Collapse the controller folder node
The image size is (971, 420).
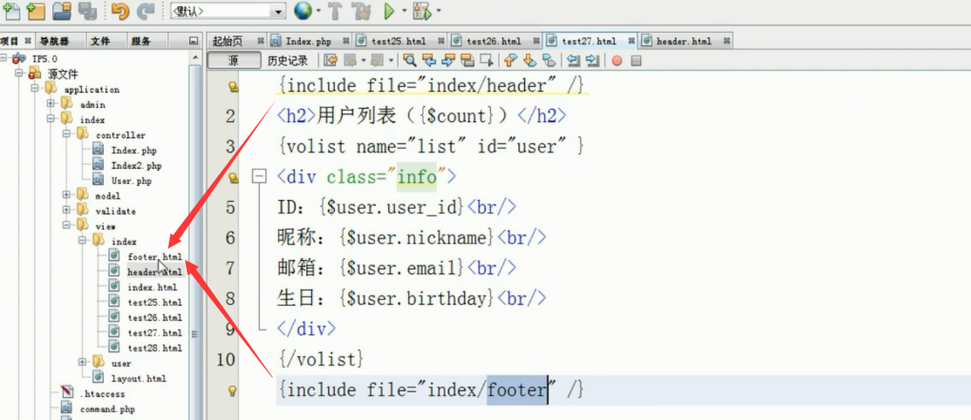66,135
